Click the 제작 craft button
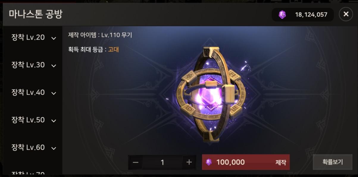 246,162
